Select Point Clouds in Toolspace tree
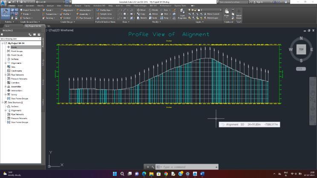Screen dimensions: 317x178 17,55
